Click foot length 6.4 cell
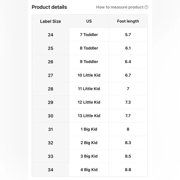The image size is (180, 180). (x=128, y=62)
